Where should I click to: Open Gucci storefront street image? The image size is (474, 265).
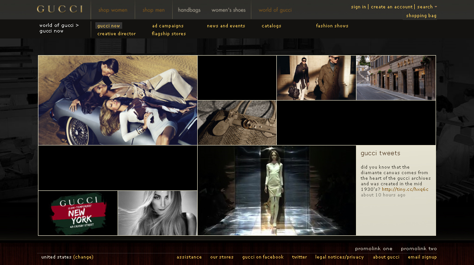396,78
